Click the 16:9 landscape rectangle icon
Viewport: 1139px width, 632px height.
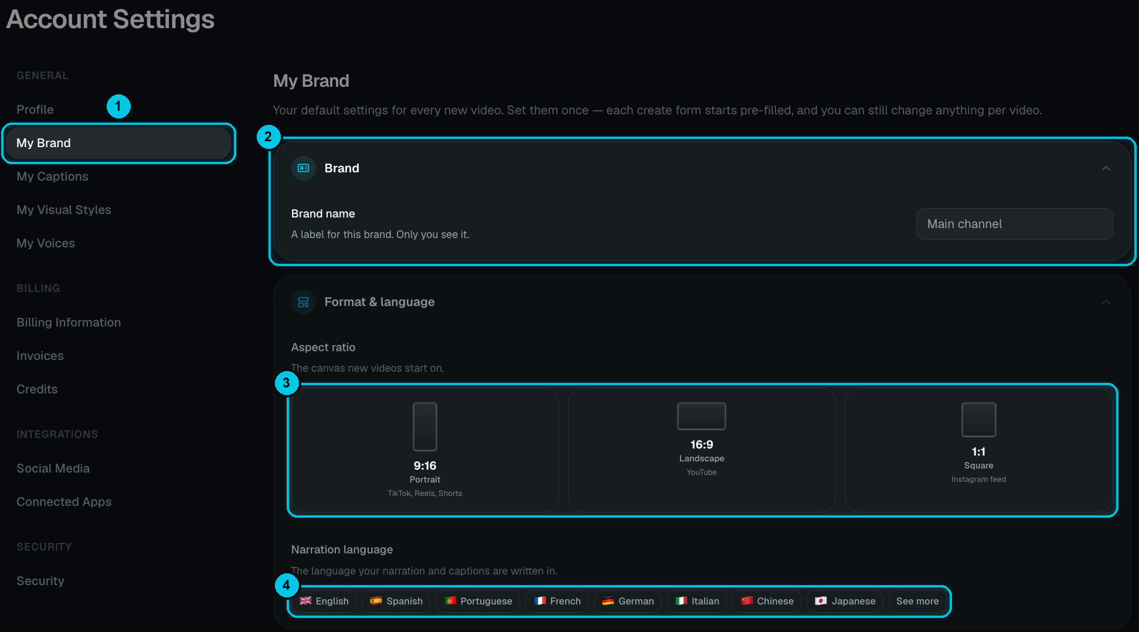[x=702, y=416]
